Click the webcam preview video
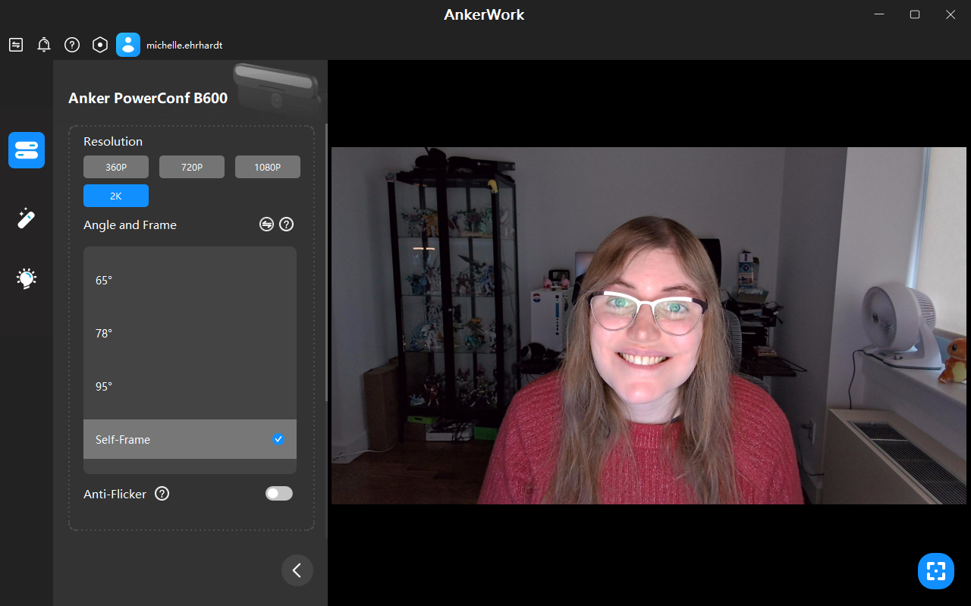The width and height of the screenshot is (971, 606). click(x=649, y=325)
